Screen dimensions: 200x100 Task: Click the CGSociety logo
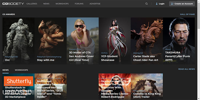coord(13,4)
